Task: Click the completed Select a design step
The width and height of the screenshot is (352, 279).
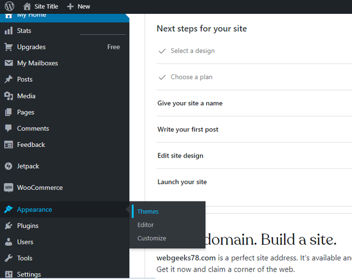Action: pos(193,51)
